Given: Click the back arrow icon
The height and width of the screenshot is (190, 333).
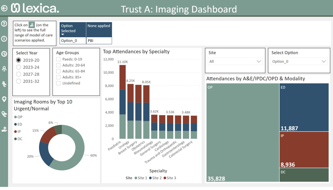Looking at the screenshot, I should 4,8.
